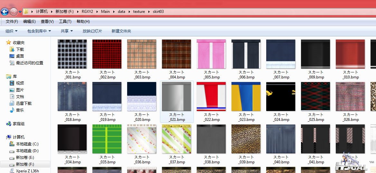Viewport: 376px width, 173px height.
Task: Open the 工具(T) menu
Action: pos(65,22)
